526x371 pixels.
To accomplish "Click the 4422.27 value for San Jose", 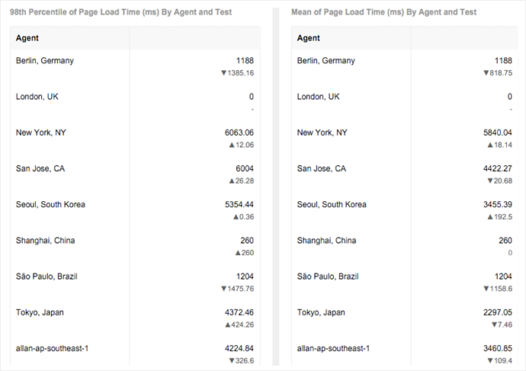I will tap(498, 168).
